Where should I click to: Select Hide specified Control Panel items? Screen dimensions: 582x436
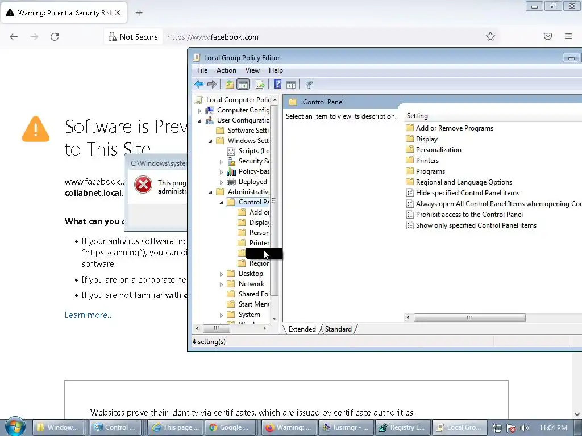(463, 193)
